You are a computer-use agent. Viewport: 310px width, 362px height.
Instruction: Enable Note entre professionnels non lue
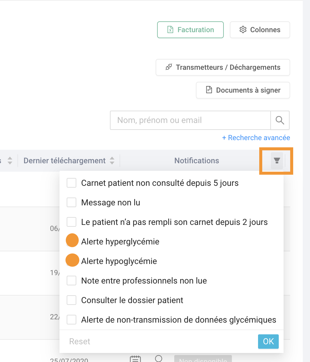tap(71, 281)
